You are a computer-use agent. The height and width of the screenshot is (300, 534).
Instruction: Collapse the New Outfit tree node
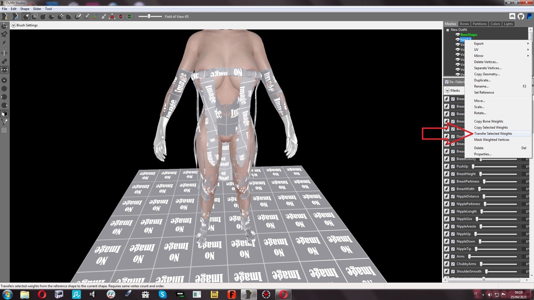(x=448, y=30)
